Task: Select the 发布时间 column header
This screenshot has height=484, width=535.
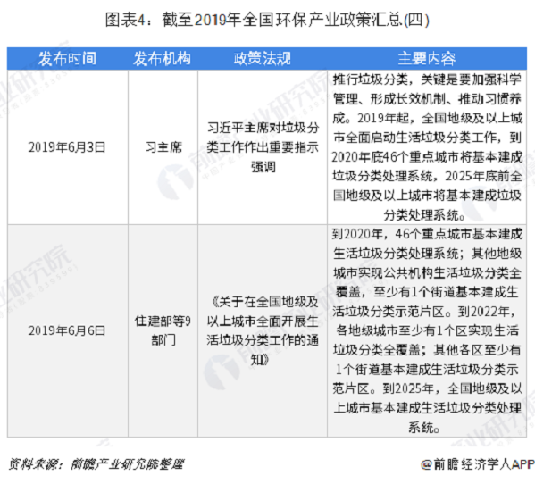Action: 67,59
